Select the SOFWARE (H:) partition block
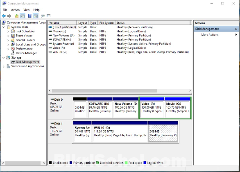The image size is (240, 172). click(100, 108)
